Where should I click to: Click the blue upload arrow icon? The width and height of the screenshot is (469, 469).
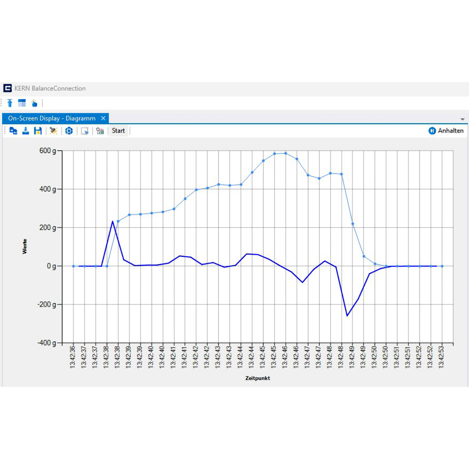click(x=10, y=103)
